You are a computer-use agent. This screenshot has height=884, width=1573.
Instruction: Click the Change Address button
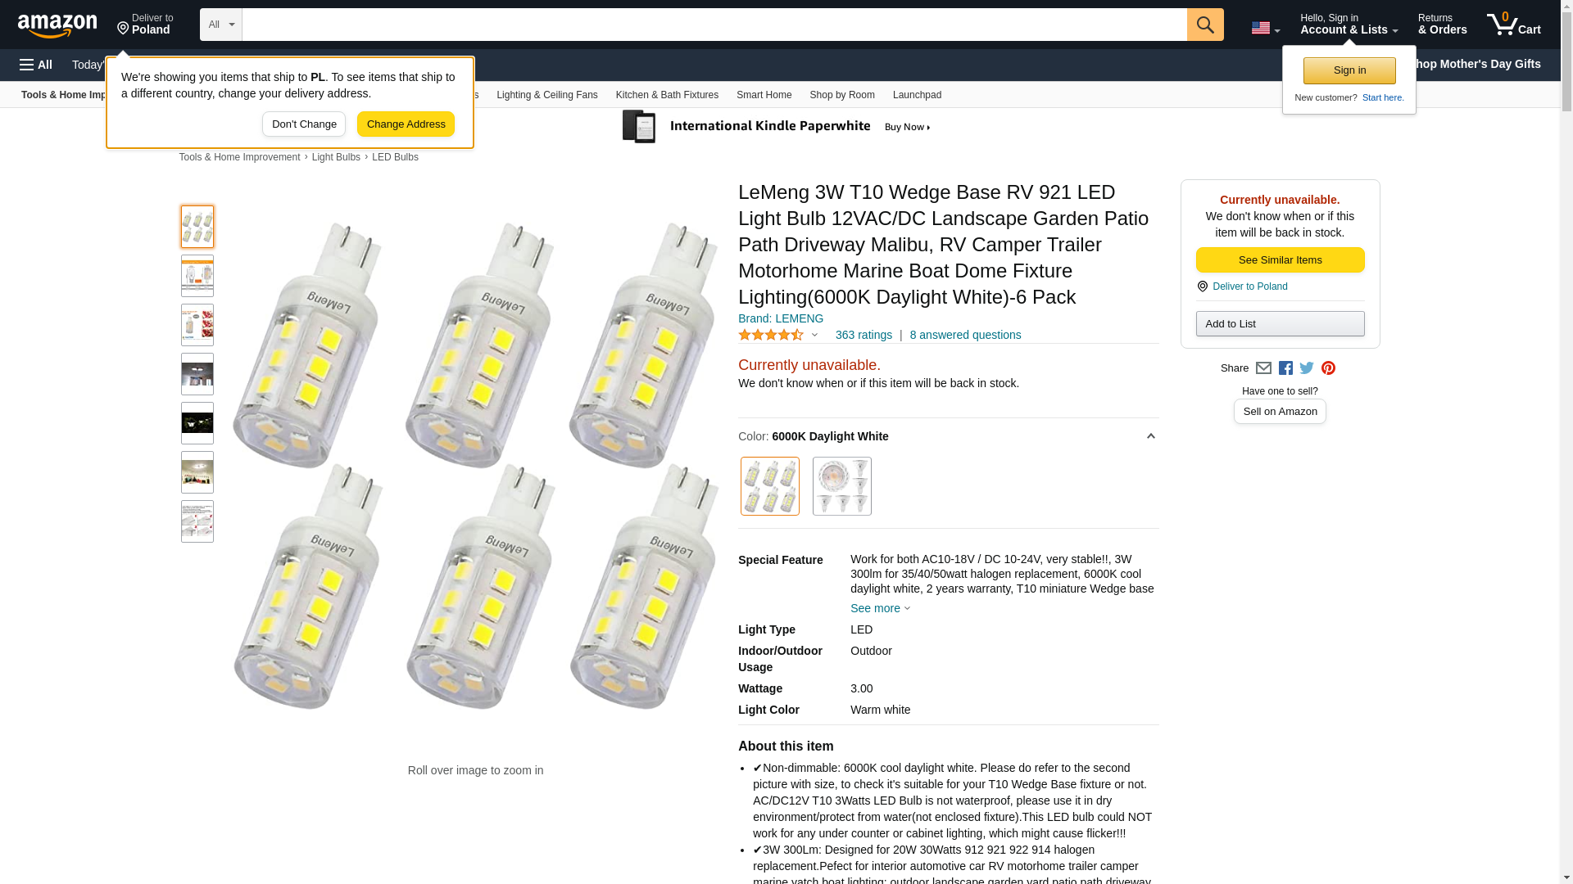click(x=406, y=124)
